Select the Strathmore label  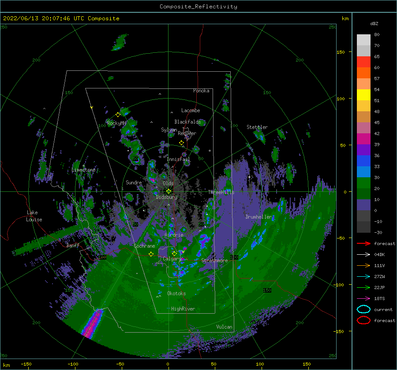[214, 260]
